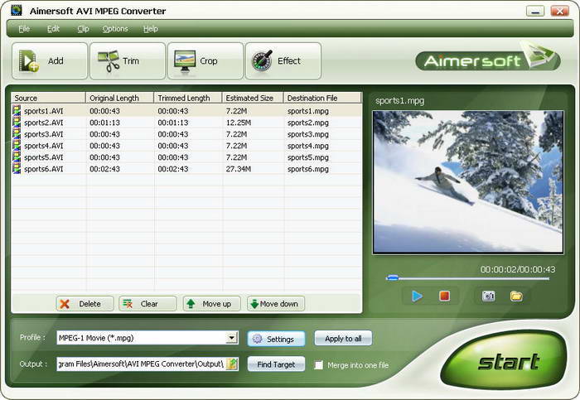Viewport: 580px width, 400px height.
Task: Click destination file sports5.mpg
Action: coord(308,157)
